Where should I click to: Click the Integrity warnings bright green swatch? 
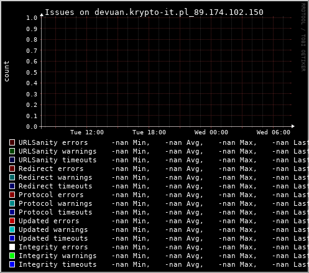[12, 256]
